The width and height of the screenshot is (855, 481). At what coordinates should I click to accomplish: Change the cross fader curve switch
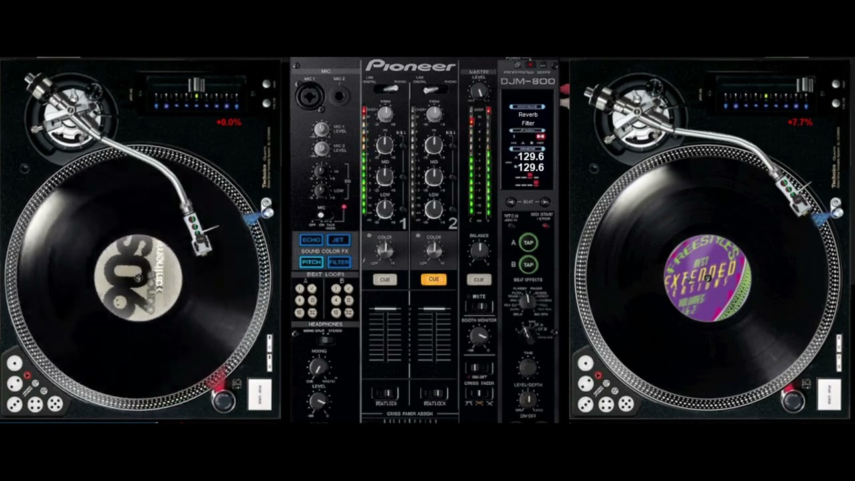point(479,392)
